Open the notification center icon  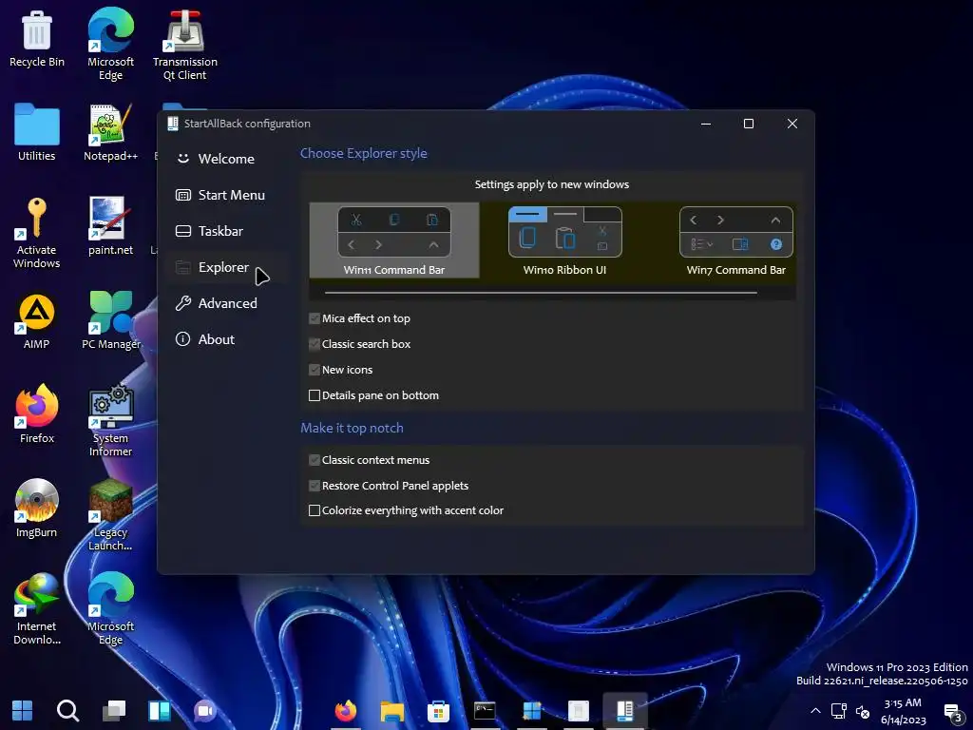point(953,713)
